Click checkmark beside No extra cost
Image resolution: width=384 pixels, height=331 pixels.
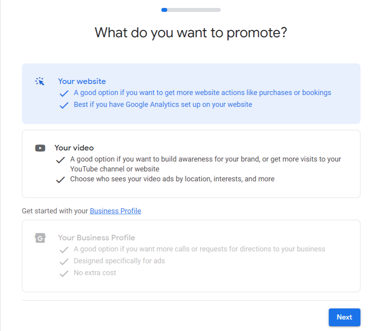tap(64, 274)
